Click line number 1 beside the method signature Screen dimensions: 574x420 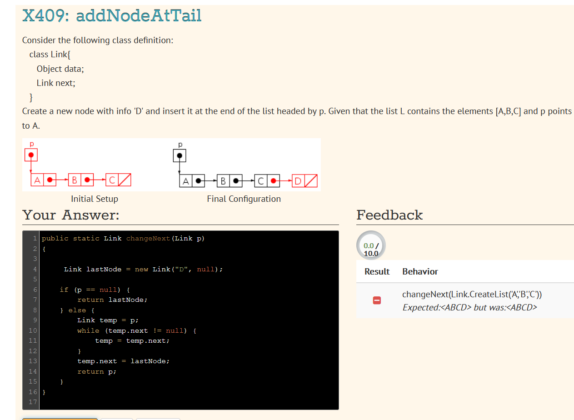35,238
